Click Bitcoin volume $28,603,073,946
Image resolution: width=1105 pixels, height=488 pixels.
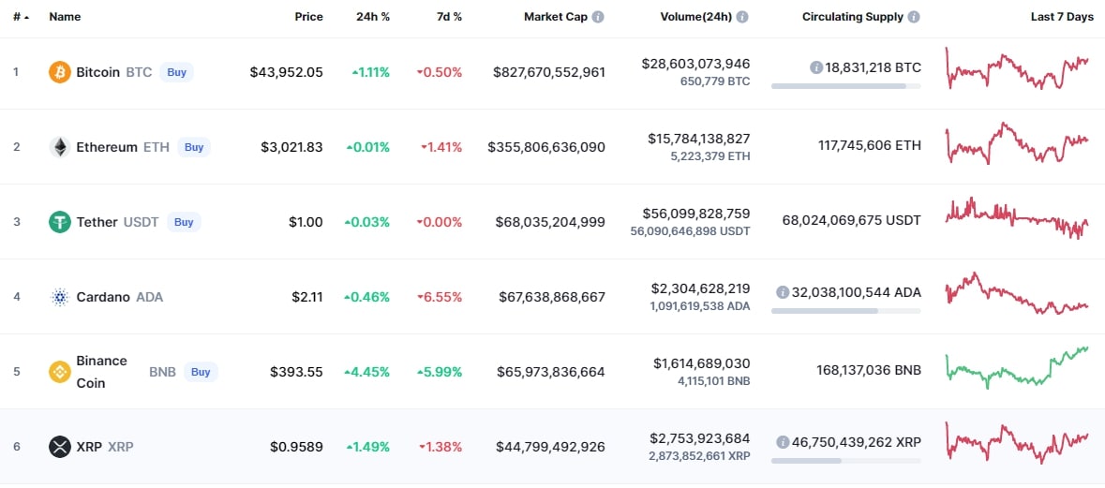695,64
